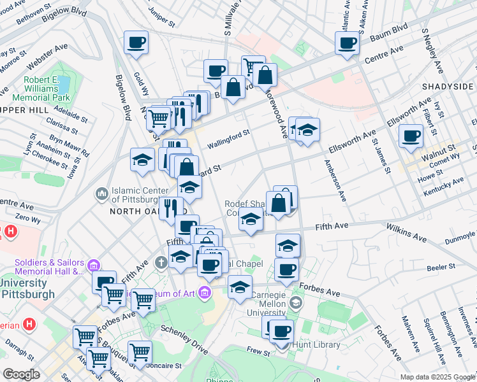Open the graduation cap marker above Carnegie Mellon label
The image size is (477, 382).
tap(240, 288)
